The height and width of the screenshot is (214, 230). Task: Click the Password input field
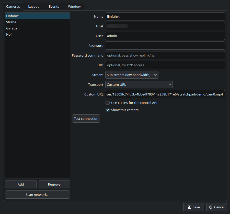pyautogui.click(x=165, y=46)
